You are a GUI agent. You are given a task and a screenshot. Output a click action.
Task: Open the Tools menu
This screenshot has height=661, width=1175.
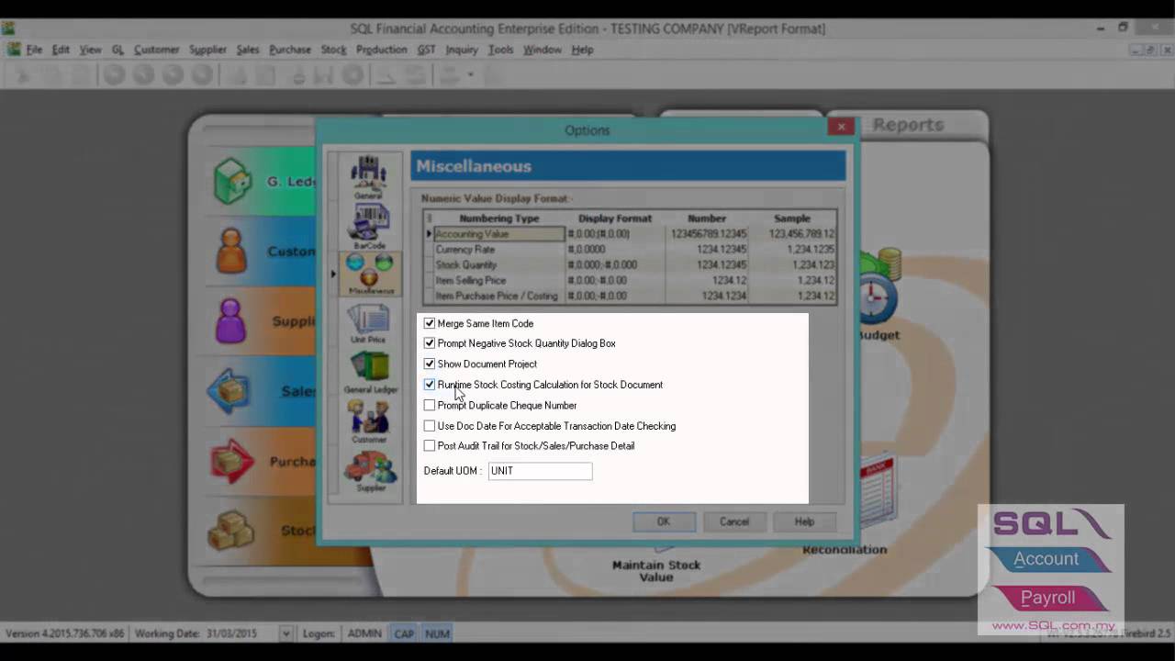pyautogui.click(x=500, y=50)
